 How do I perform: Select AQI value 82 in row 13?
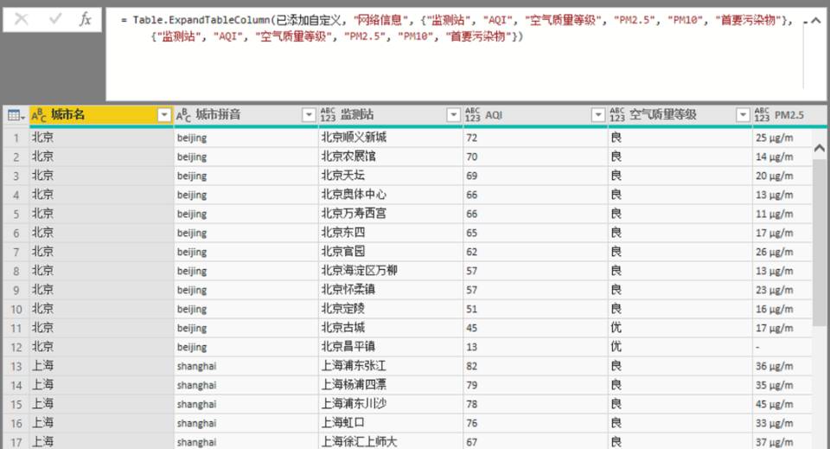(x=536, y=367)
